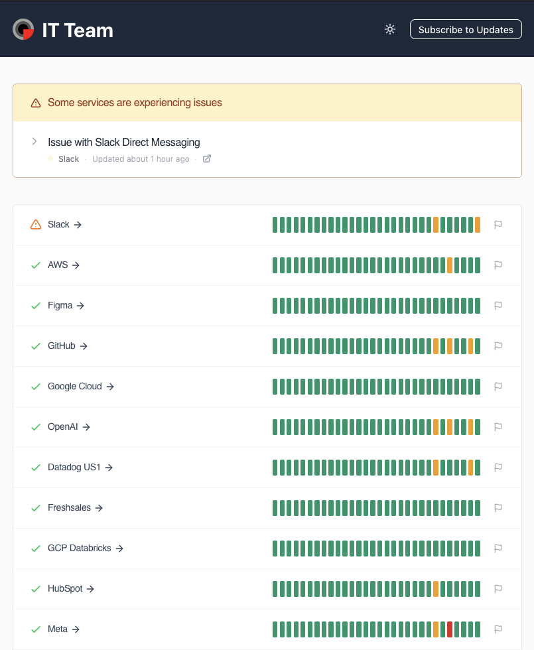Click the Issue with Slack Direct Messaging title
This screenshot has height=650, width=534.
(x=124, y=142)
